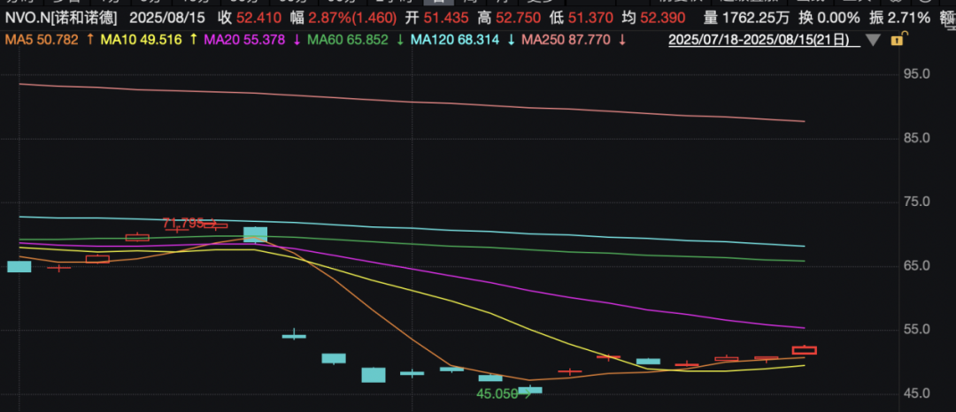Click the change value 2.87%(1.460)
The height and width of the screenshot is (412, 956).
pos(354,18)
